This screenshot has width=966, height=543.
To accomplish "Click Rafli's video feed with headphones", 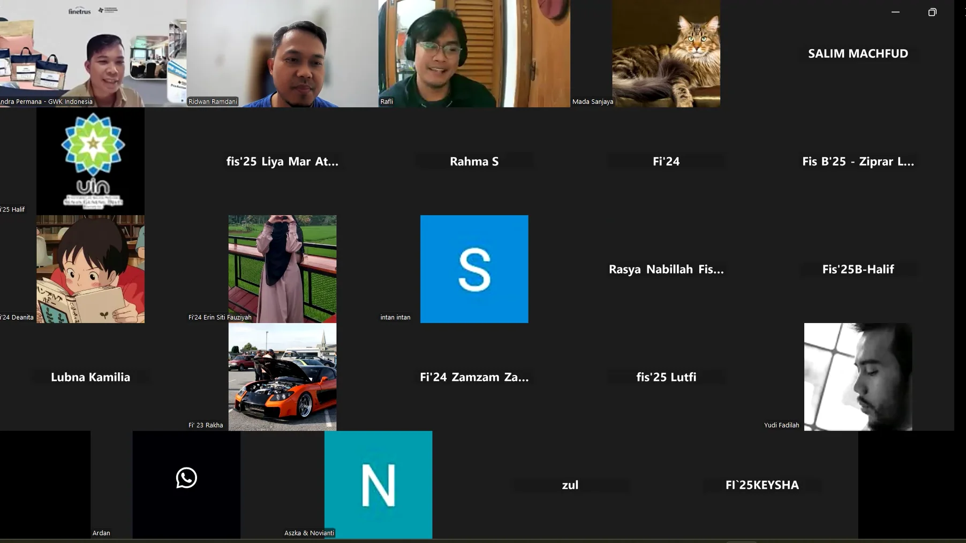I will click(x=474, y=53).
